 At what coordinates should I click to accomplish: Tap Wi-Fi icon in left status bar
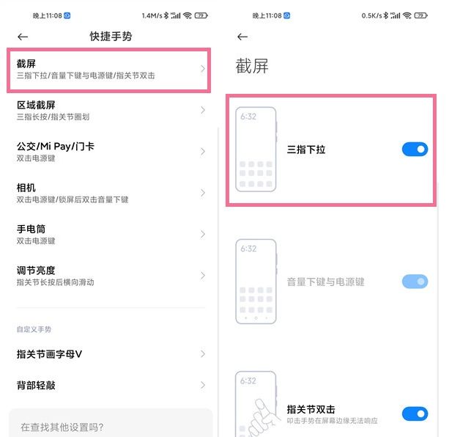point(188,15)
